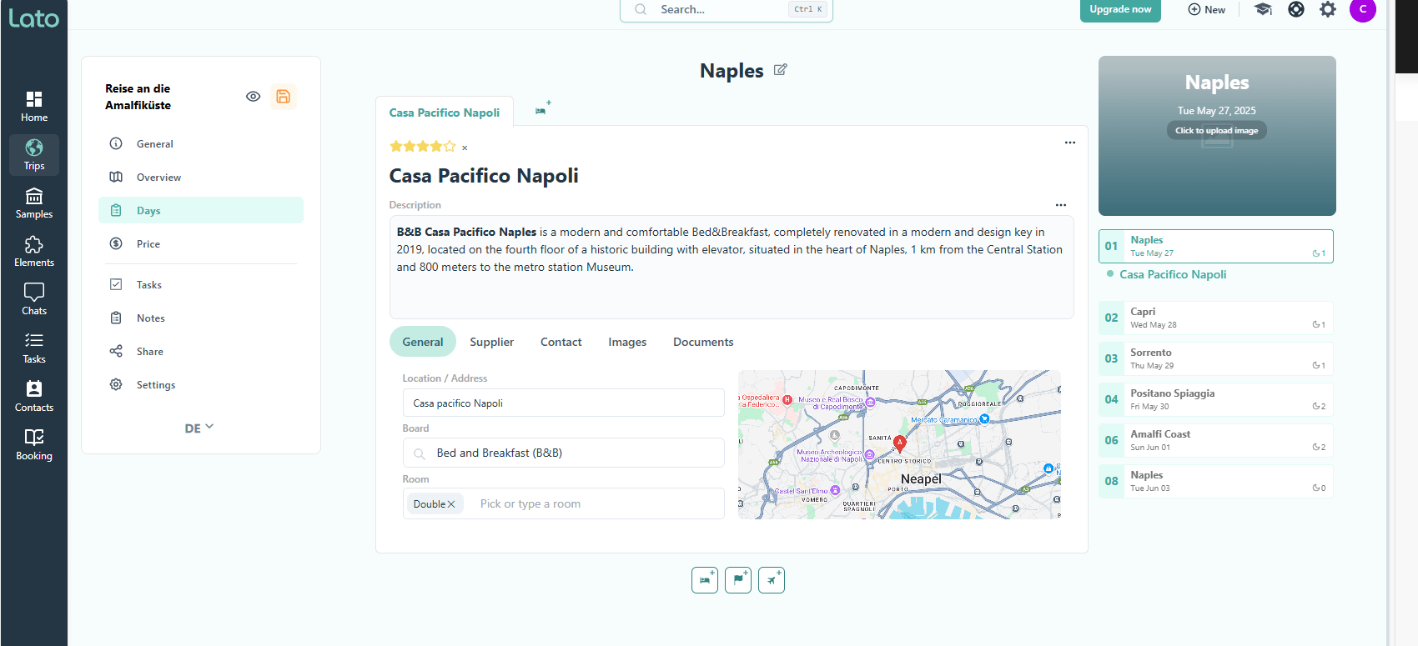Clear the star rating
This screenshot has height=646, width=1418.
(x=465, y=148)
